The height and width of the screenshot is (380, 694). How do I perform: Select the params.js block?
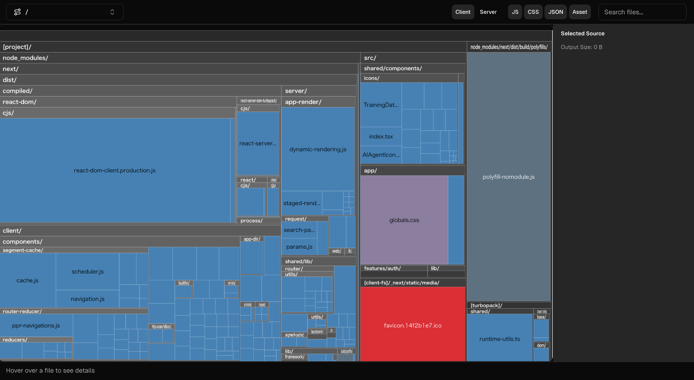299,247
